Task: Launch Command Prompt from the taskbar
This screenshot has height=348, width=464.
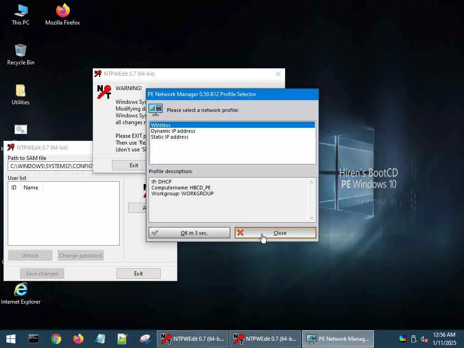Action: click(x=34, y=339)
